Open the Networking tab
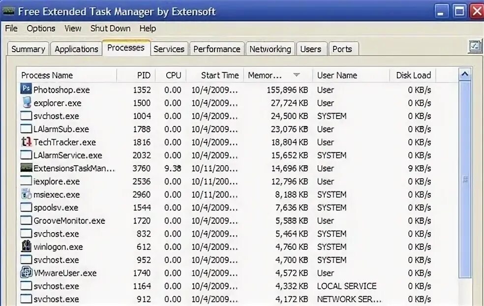Image resolution: width=484 pixels, height=306 pixels. [270, 49]
